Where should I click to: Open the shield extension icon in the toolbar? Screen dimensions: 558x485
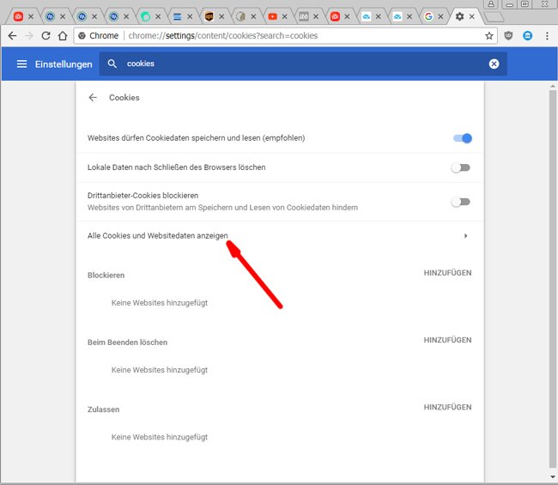508,35
